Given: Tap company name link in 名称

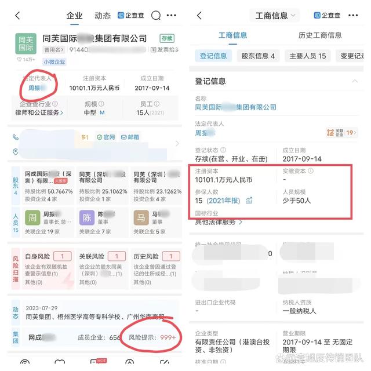Looking at the screenshot, I should (236, 107).
